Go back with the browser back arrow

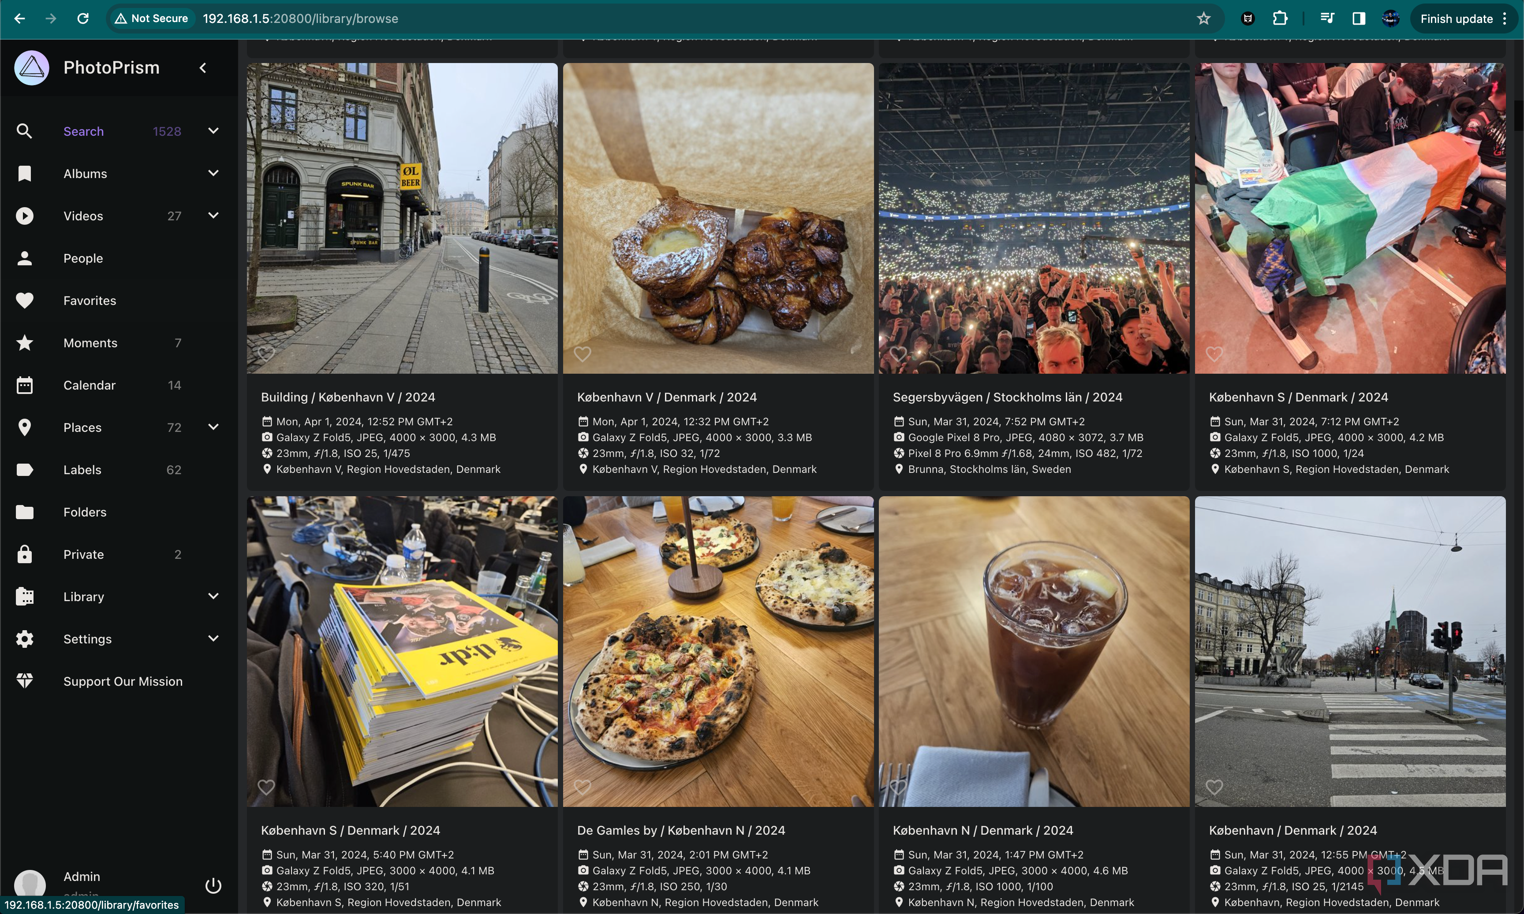click(x=20, y=19)
